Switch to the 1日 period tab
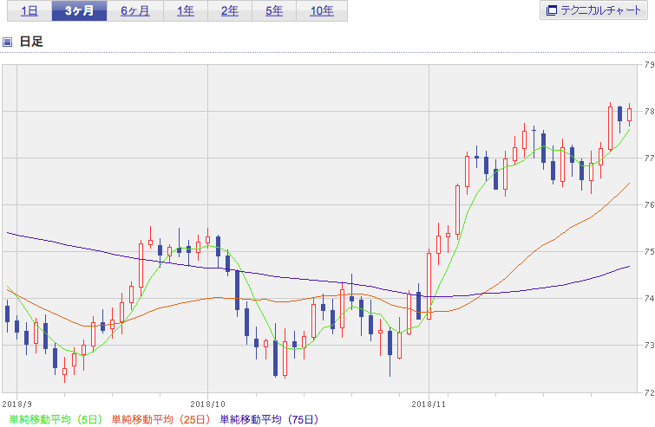 pyautogui.click(x=29, y=11)
